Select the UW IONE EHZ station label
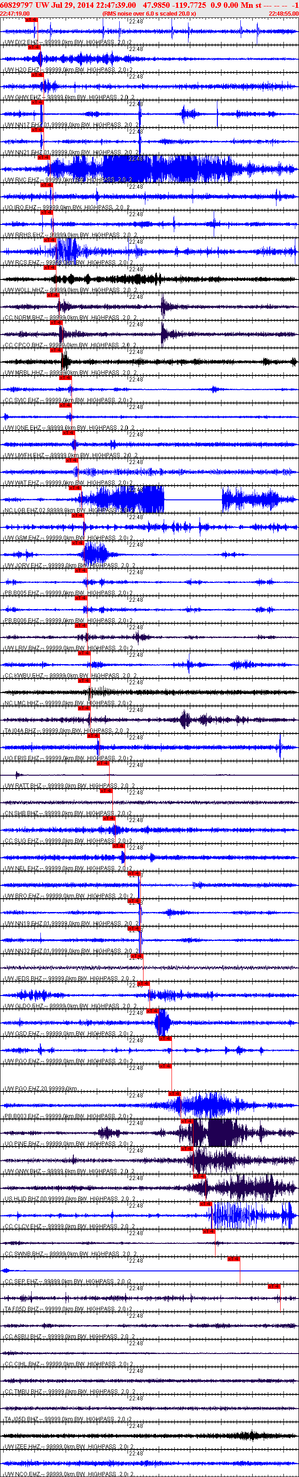Screen dimensions: 299x1477 69,428
